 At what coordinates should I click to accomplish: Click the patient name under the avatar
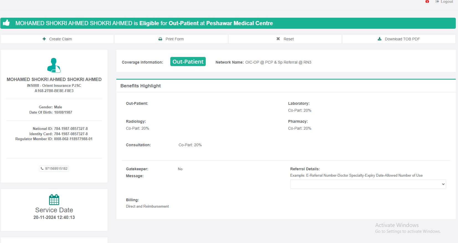[x=54, y=79]
